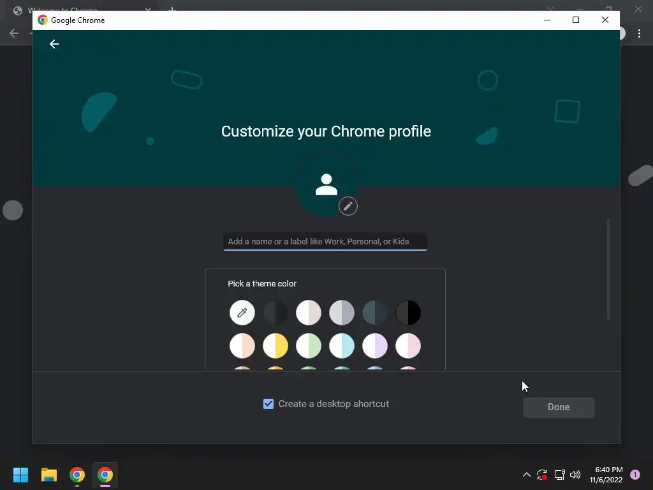This screenshot has height=490, width=653.
Task: Choose the white and beige theme swatch
Action: pyautogui.click(x=309, y=313)
